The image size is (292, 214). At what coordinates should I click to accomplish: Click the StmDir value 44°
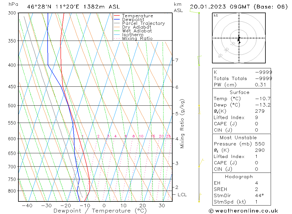click(259, 196)
